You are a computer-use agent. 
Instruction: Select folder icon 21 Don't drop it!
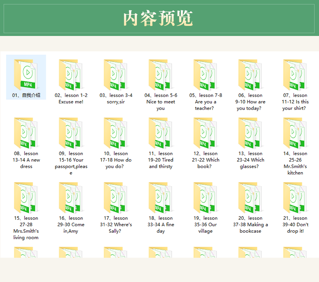pos(295,198)
